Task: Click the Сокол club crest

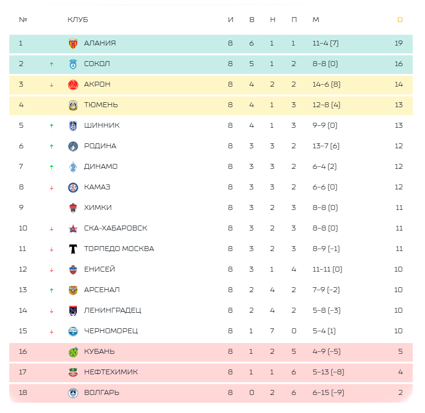Action: click(73, 64)
